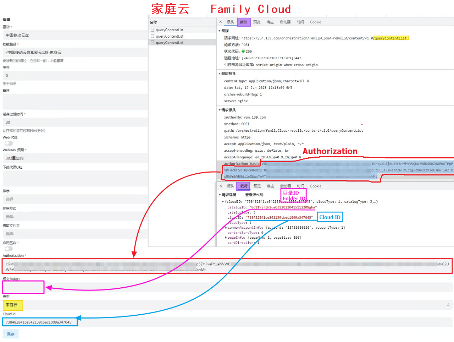The width and height of the screenshot is (454, 342).
Task: Select the 预览 (Preview) tab
Action: pos(257,22)
